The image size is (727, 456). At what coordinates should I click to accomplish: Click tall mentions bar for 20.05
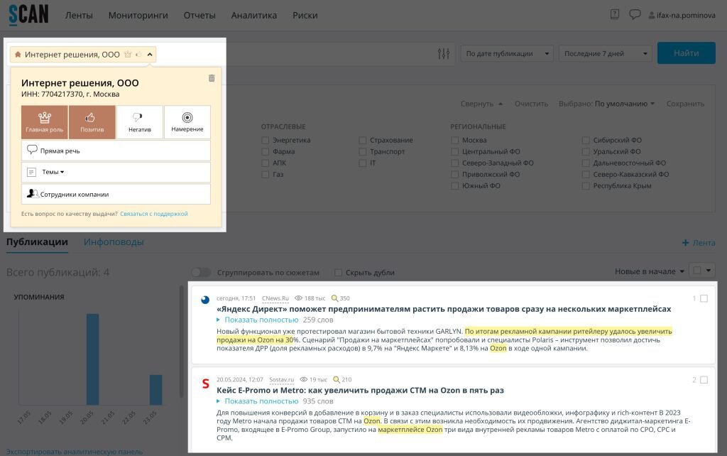[x=93, y=359]
